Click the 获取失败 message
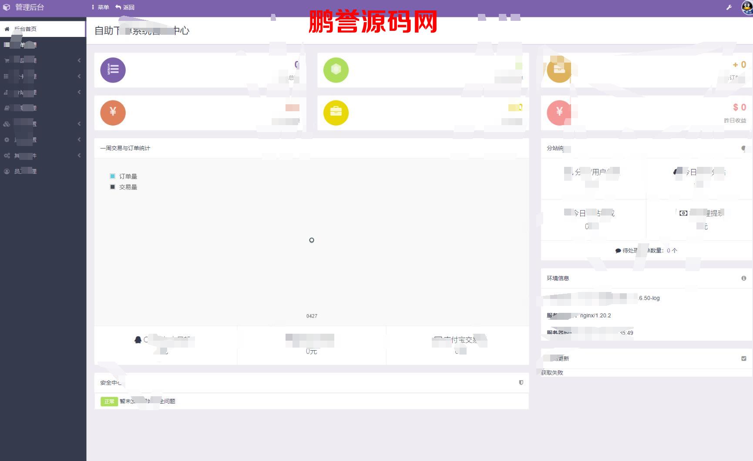The image size is (753, 461). coord(552,373)
